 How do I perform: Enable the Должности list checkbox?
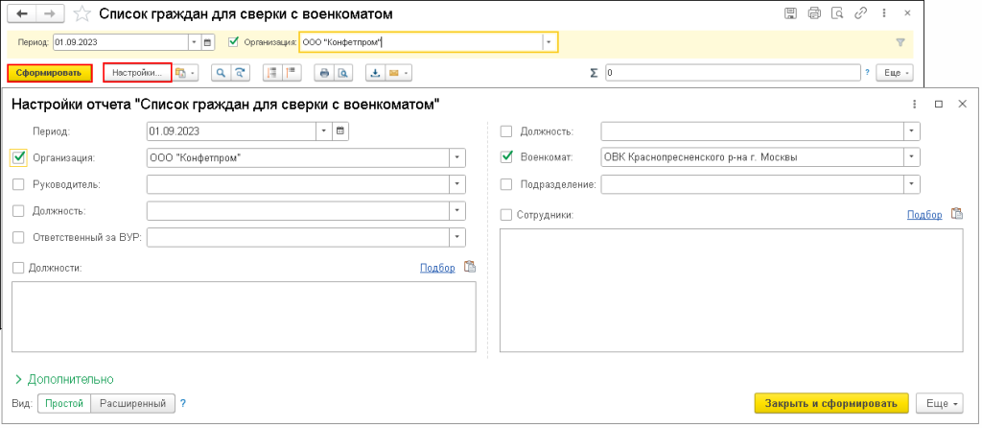pyautogui.click(x=18, y=268)
